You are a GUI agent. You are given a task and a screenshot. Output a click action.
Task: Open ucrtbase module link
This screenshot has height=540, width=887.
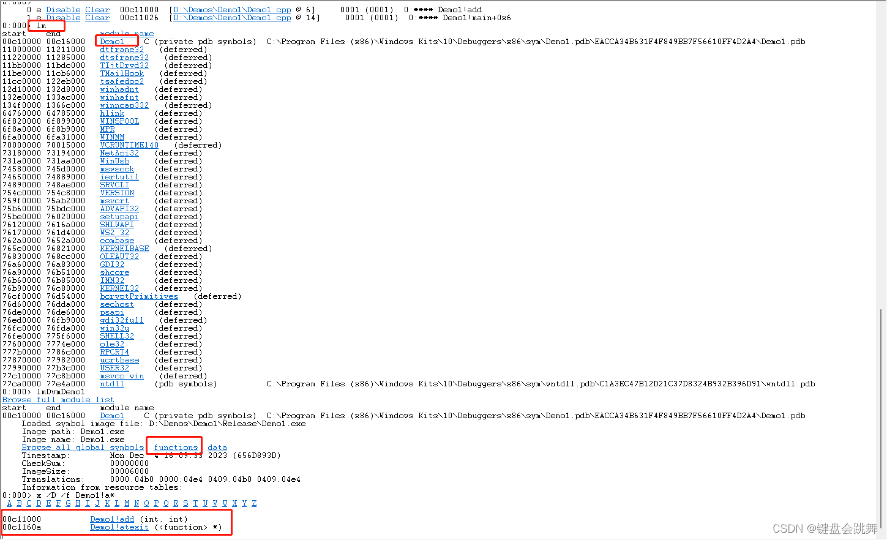pyautogui.click(x=119, y=360)
